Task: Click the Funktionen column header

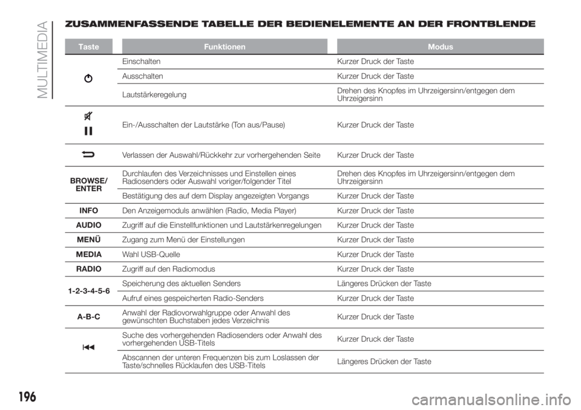Action: 225,47
